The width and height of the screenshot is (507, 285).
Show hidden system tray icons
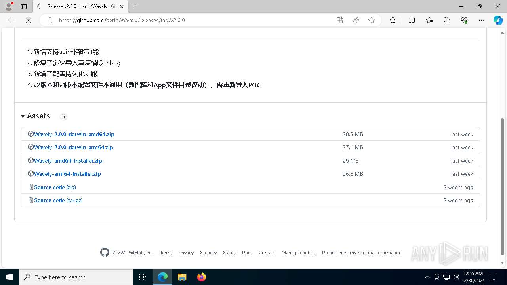(x=427, y=277)
